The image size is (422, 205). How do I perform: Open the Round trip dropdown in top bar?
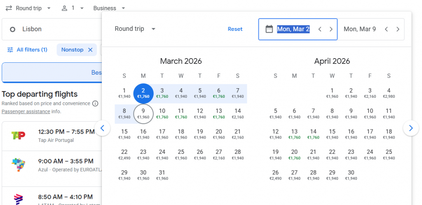(28, 8)
